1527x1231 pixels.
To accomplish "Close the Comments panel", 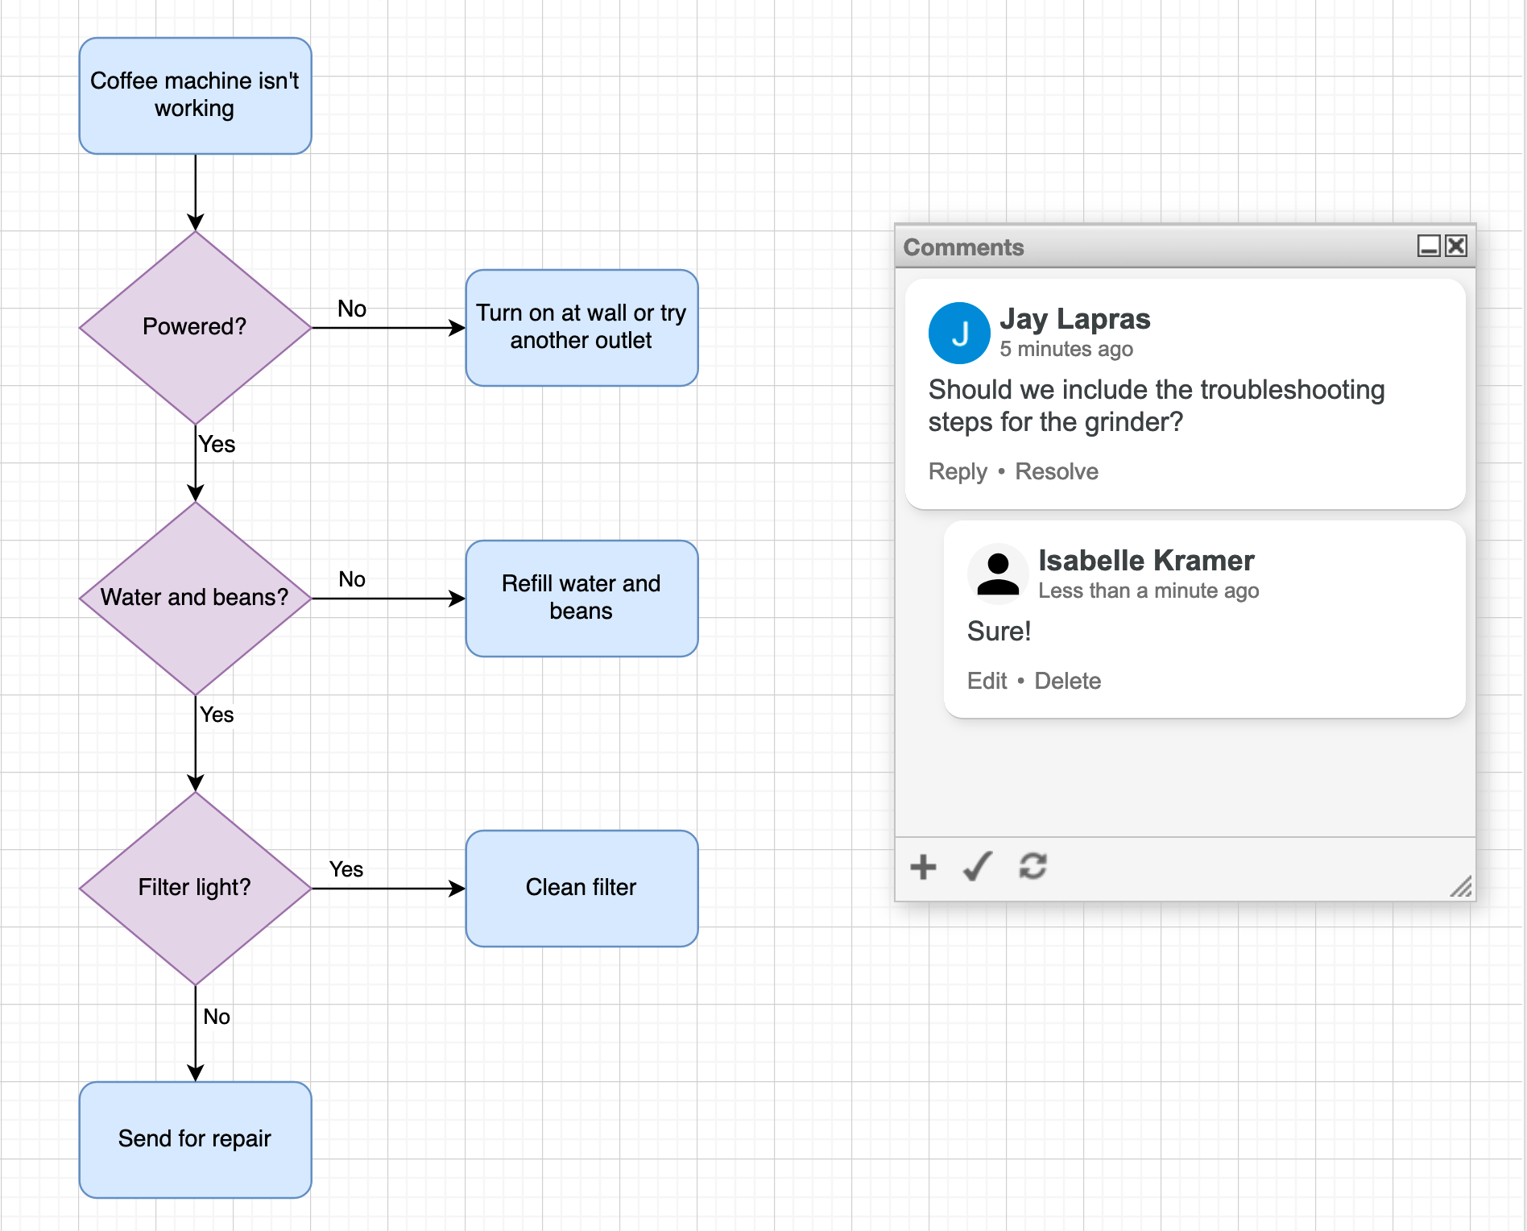I will [1455, 247].
